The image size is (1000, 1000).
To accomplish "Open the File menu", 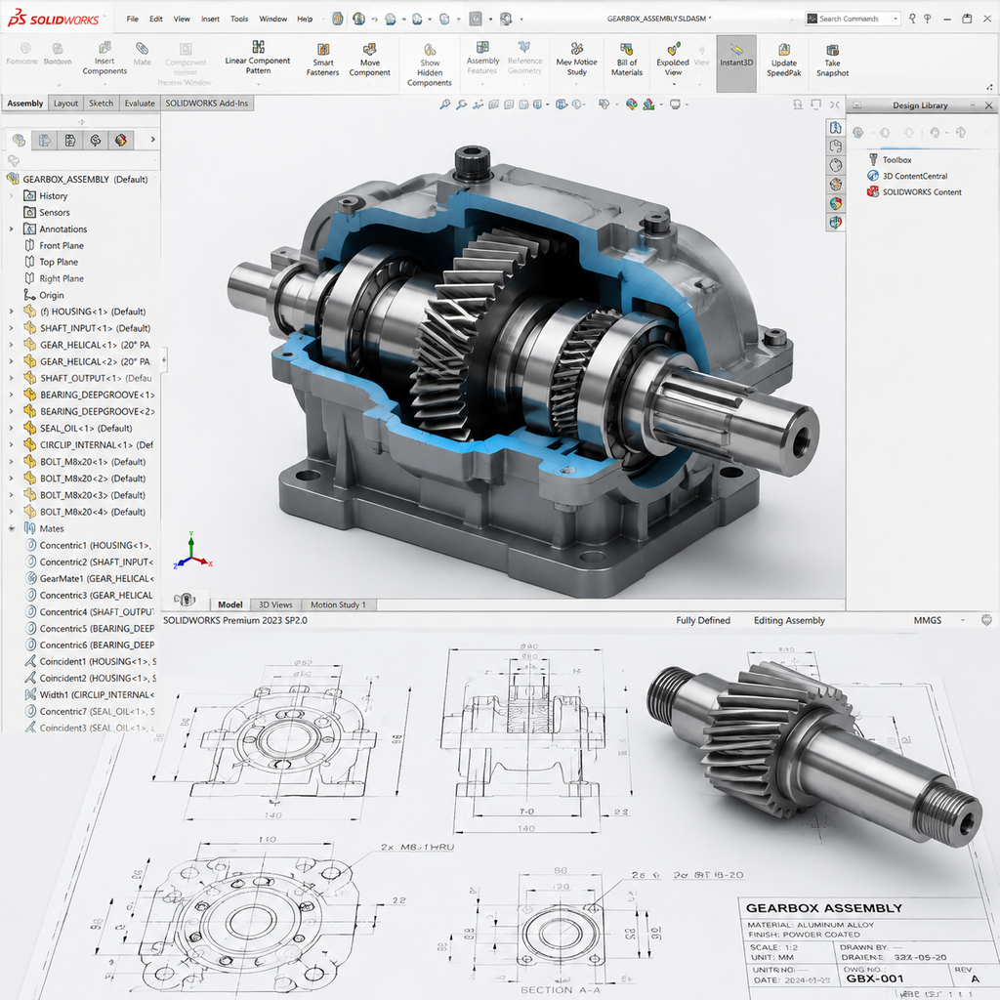I will pos(132,19).
